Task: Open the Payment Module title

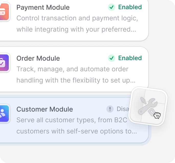Action: (43, 7)
